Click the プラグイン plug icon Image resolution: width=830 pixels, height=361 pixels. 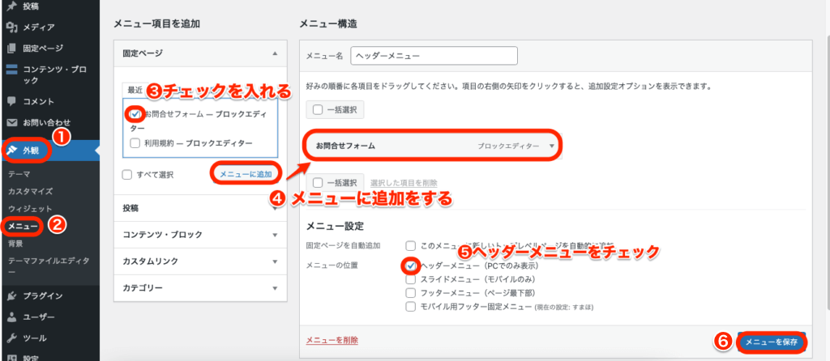pos(11,296)
